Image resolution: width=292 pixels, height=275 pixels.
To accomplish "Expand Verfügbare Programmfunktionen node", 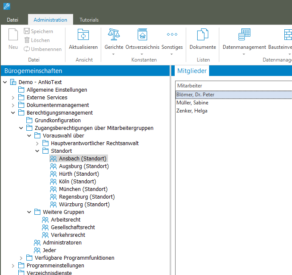I will (x=21, y=258).
